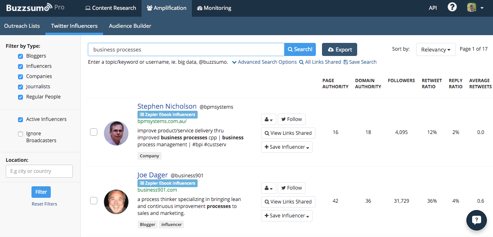Click Average Retweets column header
Viewport: 493px width, 237px height.
coord(480,83)
